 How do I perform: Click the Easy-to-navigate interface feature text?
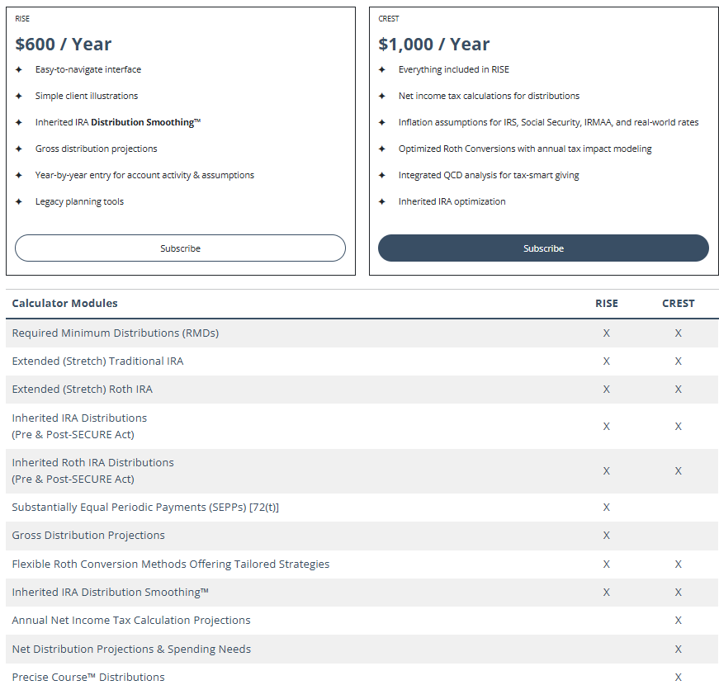tap(88, 69)
